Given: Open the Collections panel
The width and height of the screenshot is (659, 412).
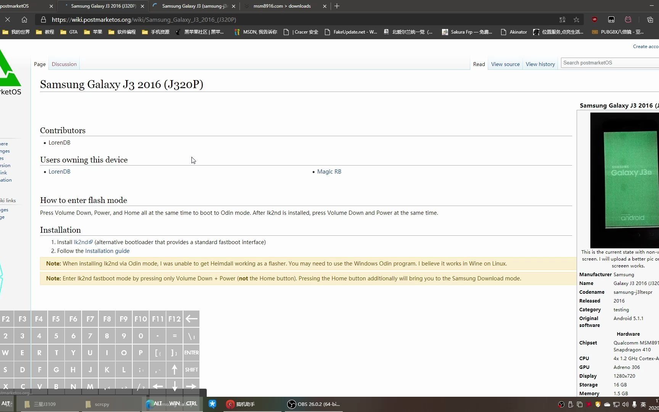Looking at the screenshot, I should pyautogui.click(x=650, y=19).
